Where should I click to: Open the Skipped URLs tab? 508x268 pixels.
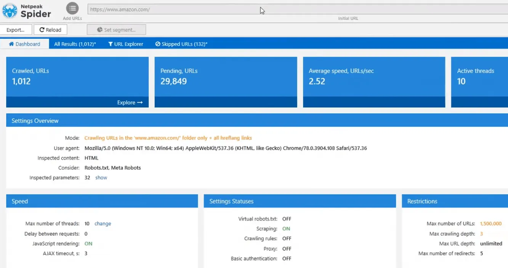(181, 44)
